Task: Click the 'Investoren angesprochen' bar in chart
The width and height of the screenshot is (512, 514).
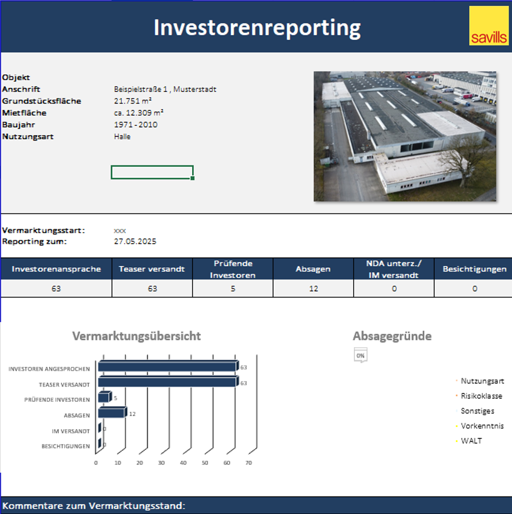Action: tap(167, 367)
